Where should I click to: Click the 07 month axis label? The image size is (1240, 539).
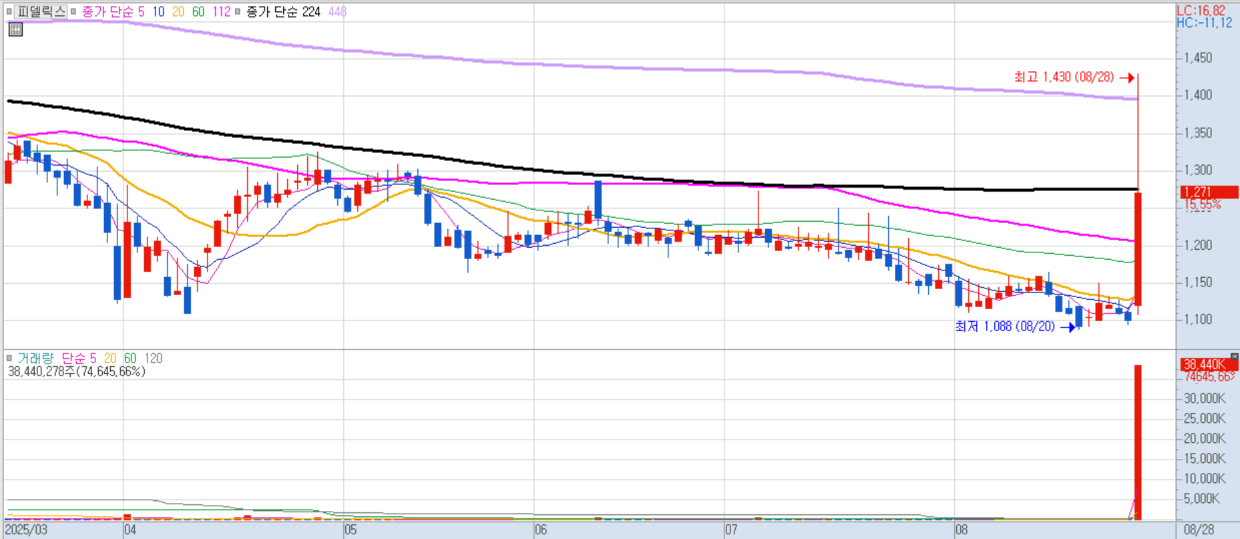(x=731, y=530)
